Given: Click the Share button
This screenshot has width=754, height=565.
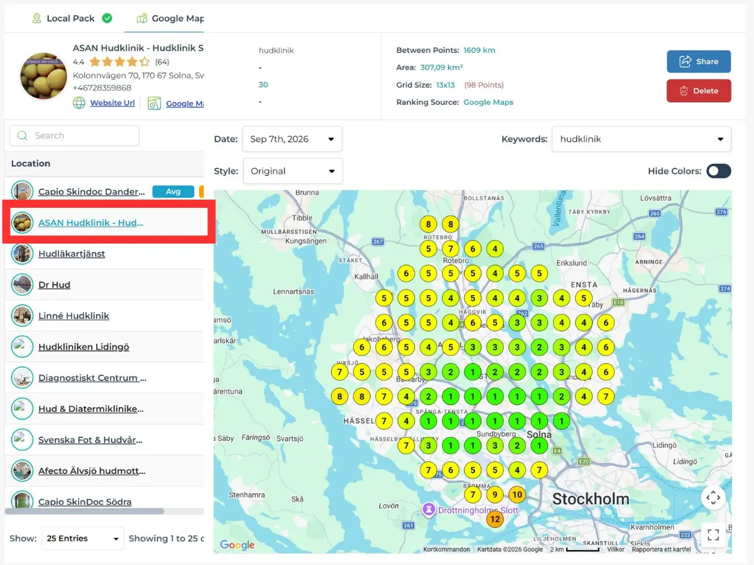Looking at the screenshot, I should [x=699, y=62].
